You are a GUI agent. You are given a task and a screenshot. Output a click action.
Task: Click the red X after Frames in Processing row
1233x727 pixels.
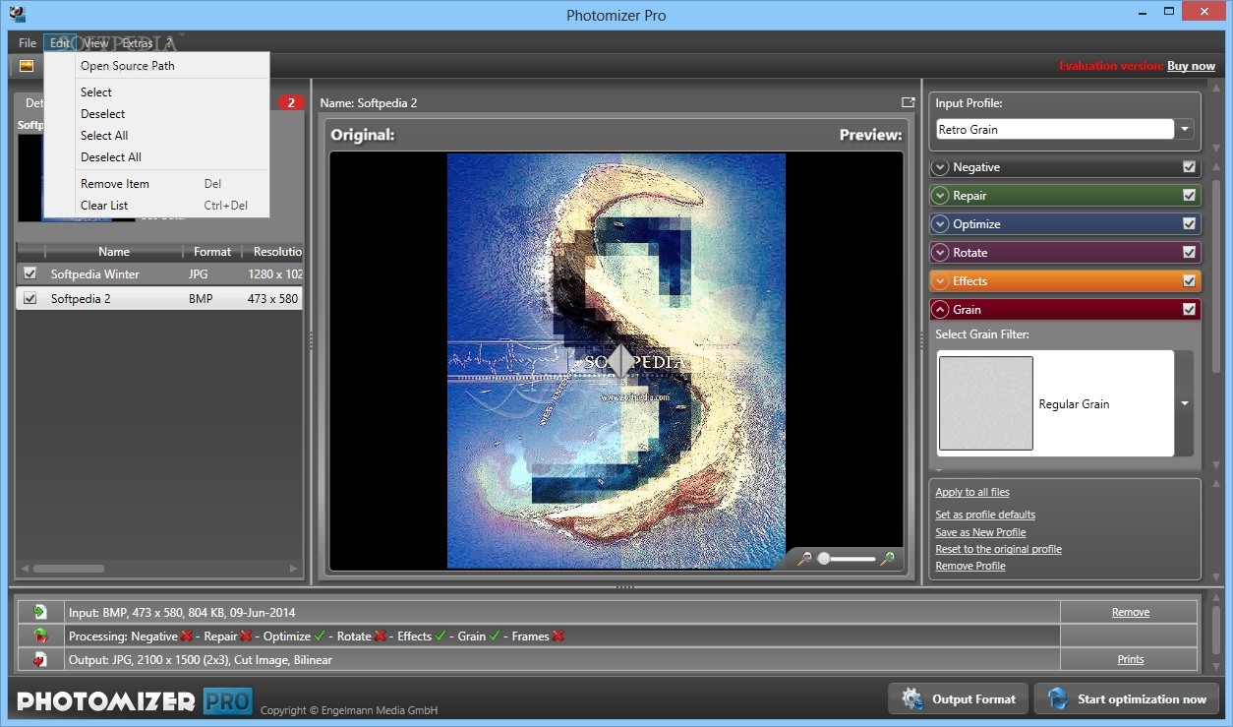click(558, 636)
